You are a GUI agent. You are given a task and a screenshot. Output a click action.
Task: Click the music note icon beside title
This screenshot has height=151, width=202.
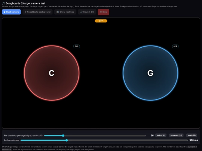point(3,3)
